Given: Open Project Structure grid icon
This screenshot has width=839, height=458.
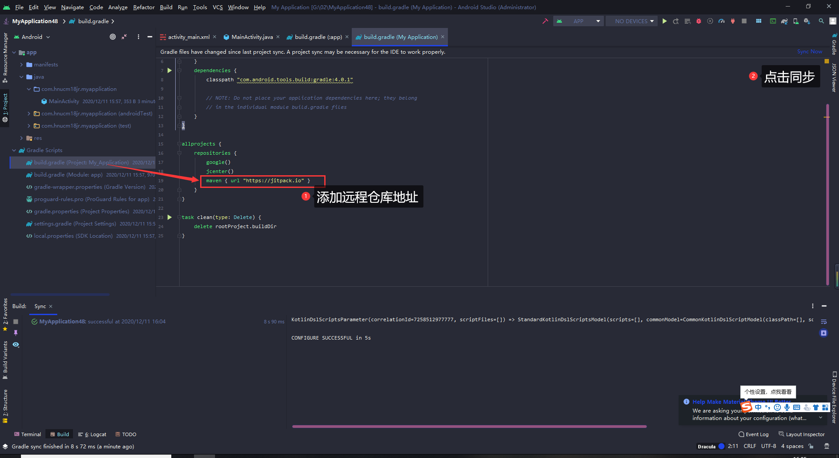Looking at the screenshot, I should [759, 21].
